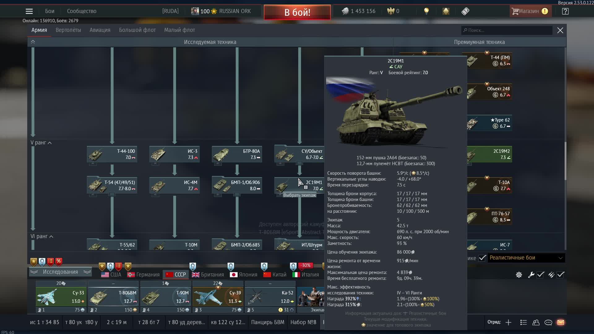Click the lightbulb hints icon
594x334 pixels.
coord(426,11)
